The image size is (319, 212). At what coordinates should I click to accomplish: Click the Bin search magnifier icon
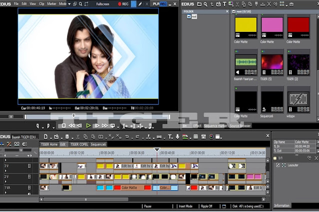(206, 4)
